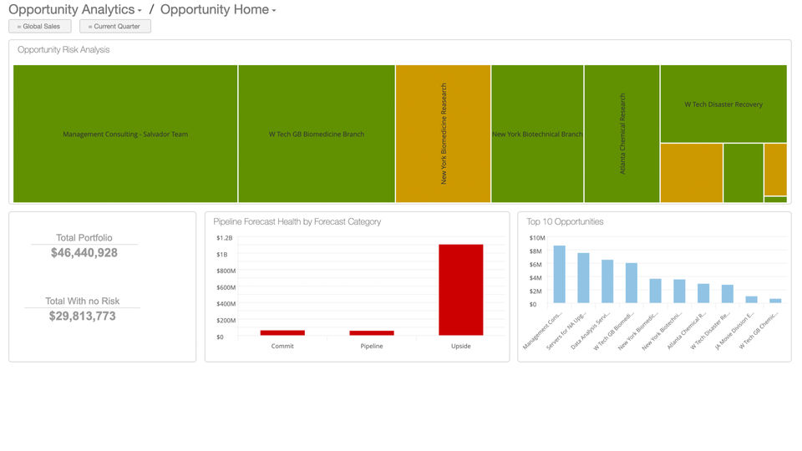This screenshot has height=451, width=802.
Task: Select New York Biomedicine Research tile
Action: point(443,134)
